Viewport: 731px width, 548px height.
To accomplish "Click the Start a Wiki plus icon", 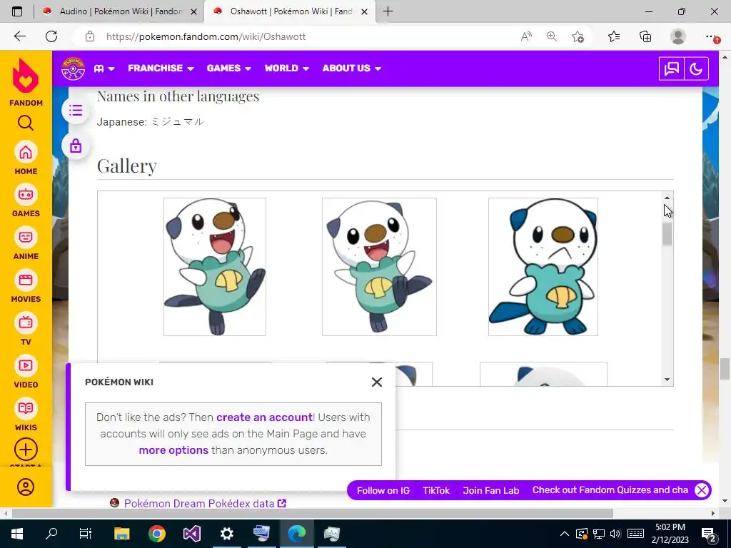I will tap(26, 450).
